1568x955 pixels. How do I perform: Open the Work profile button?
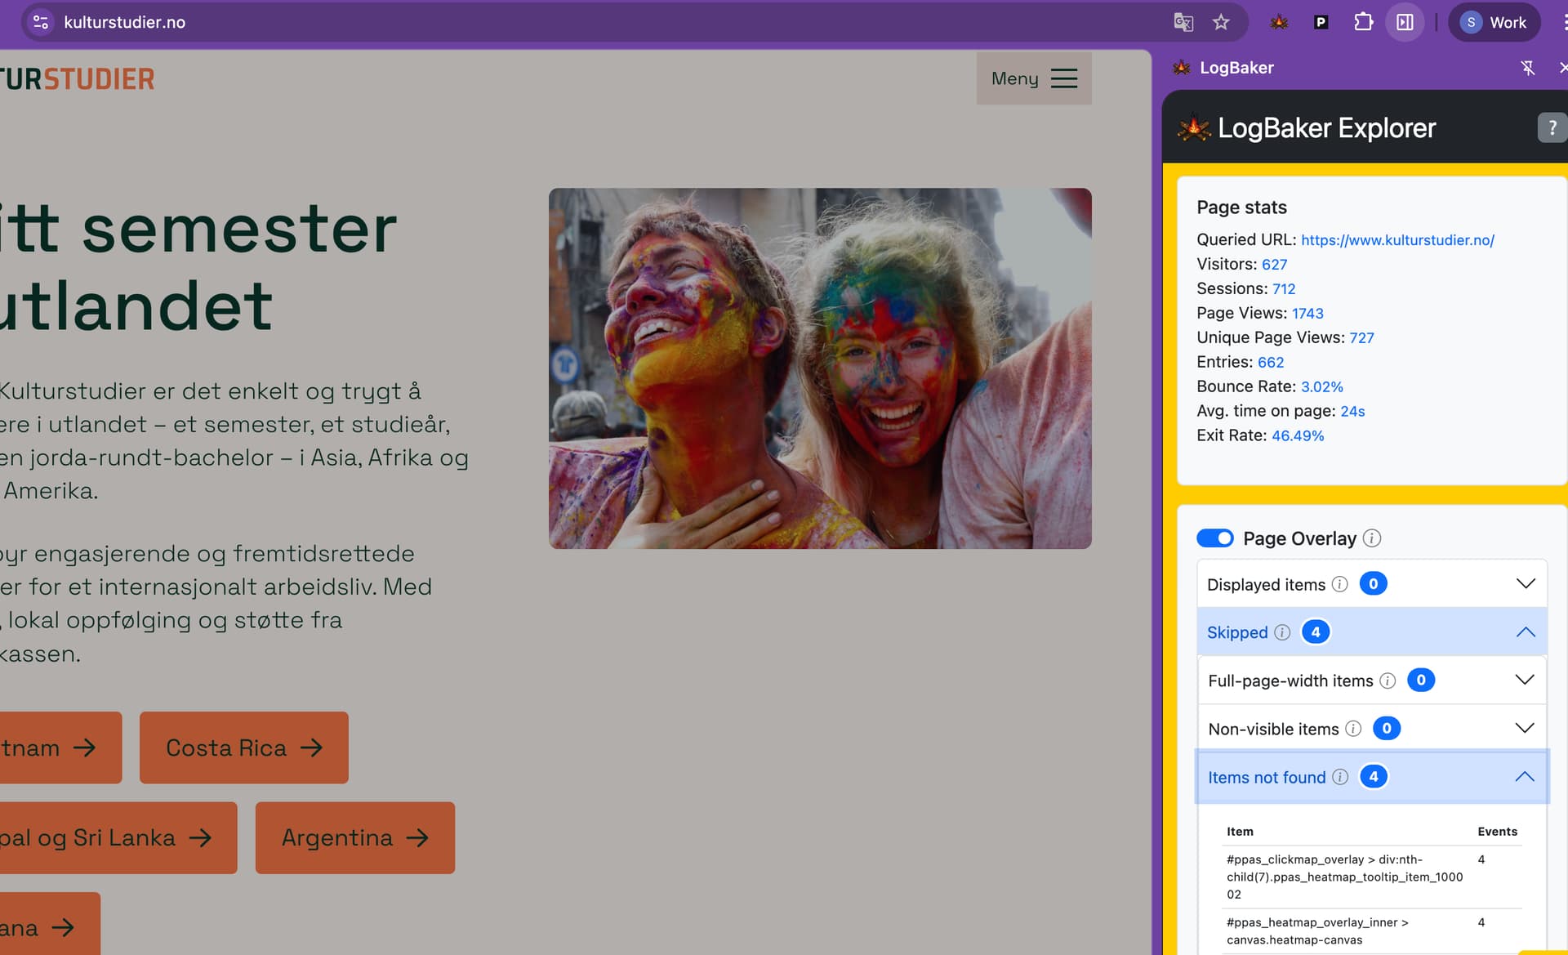[x=1494, y=22]
